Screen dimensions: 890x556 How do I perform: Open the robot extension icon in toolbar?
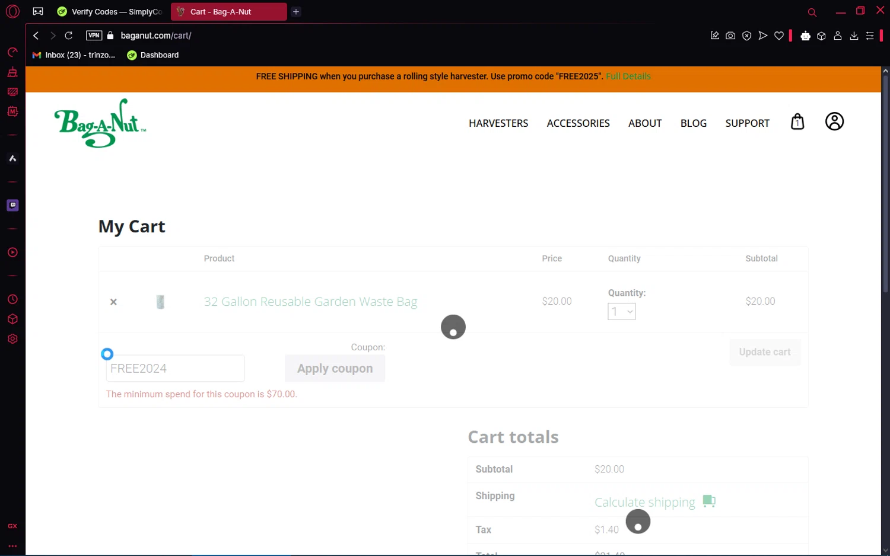click(805, 36)
